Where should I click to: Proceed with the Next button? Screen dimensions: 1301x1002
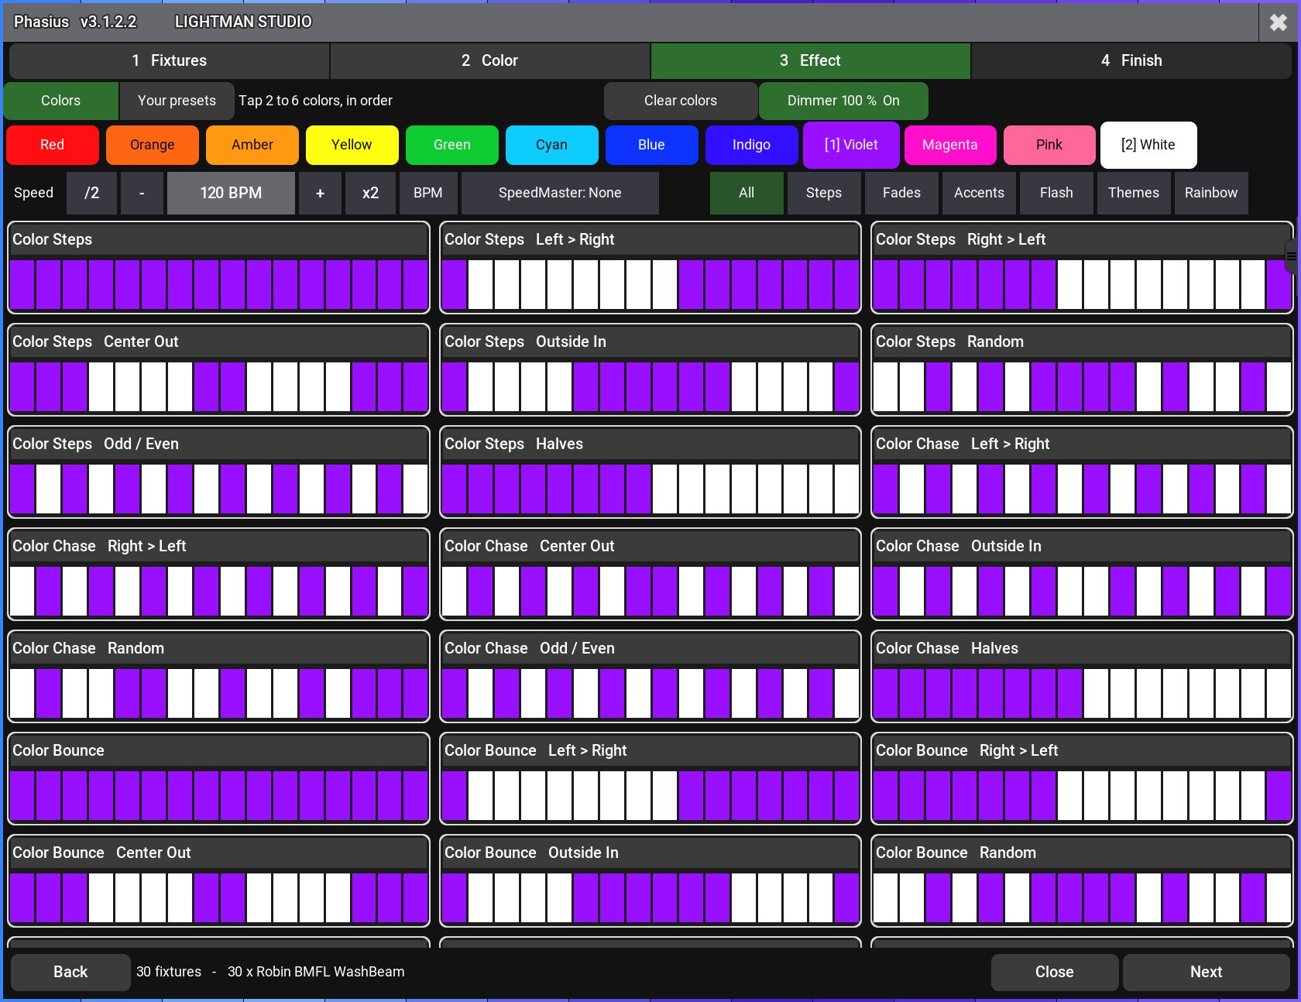tap(1207, 972)
